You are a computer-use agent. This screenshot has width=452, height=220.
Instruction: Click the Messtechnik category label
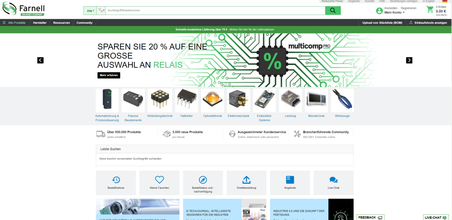coord(316,116)
